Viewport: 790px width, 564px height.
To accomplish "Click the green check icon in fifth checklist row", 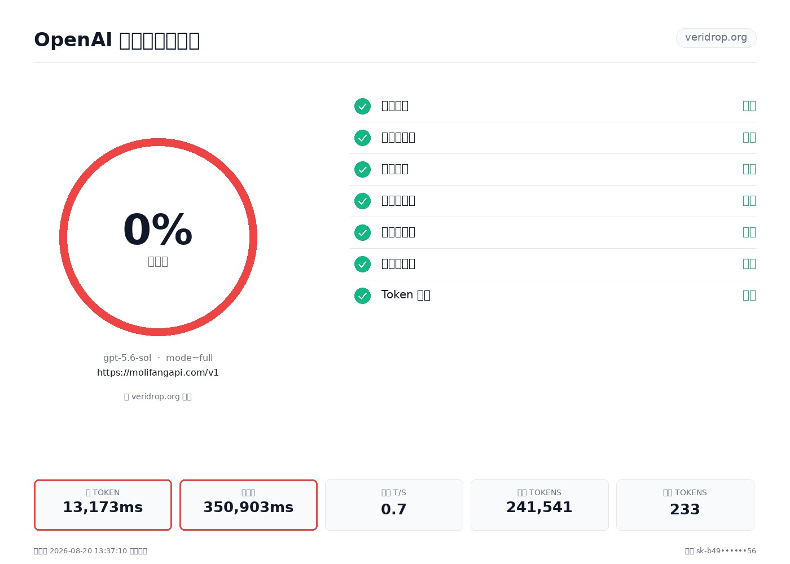I will point(362,232).
